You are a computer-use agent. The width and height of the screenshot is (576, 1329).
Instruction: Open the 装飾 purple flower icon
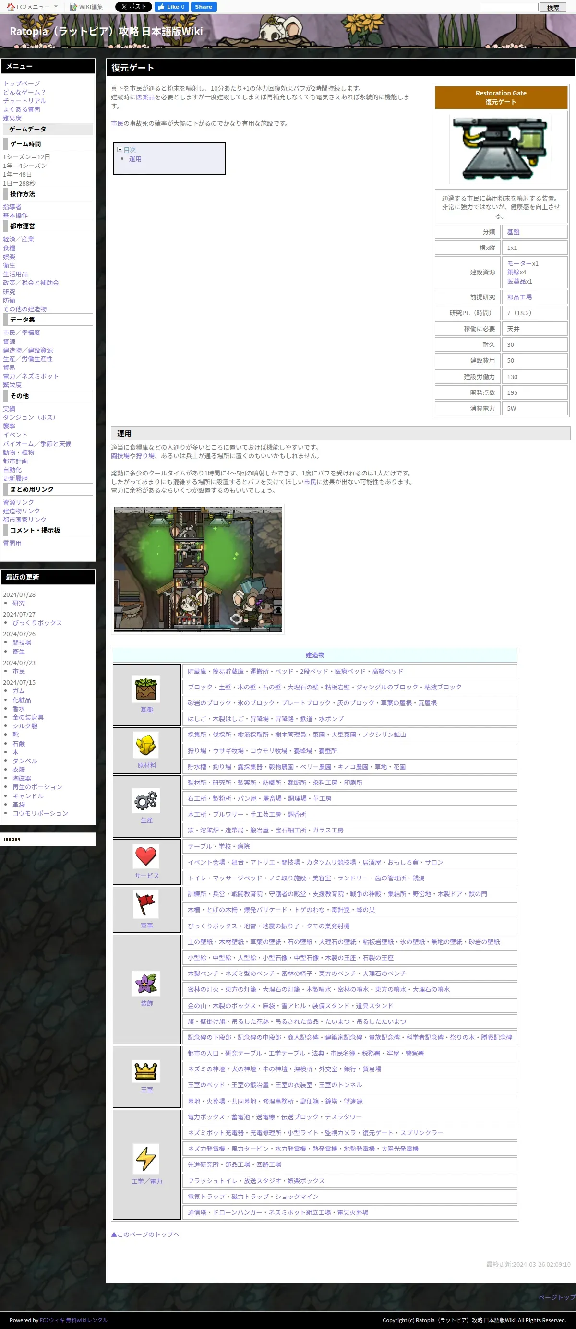(146, 984)
